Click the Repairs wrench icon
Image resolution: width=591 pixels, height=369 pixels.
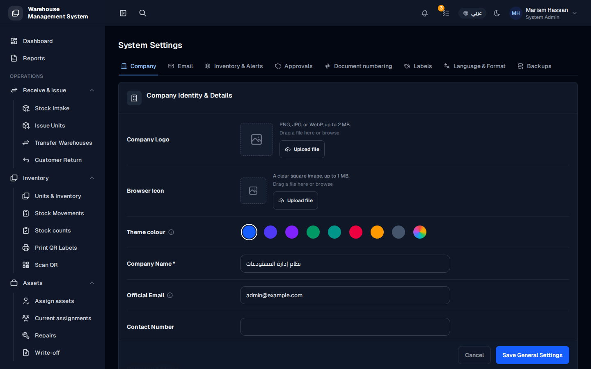point(26,335)
